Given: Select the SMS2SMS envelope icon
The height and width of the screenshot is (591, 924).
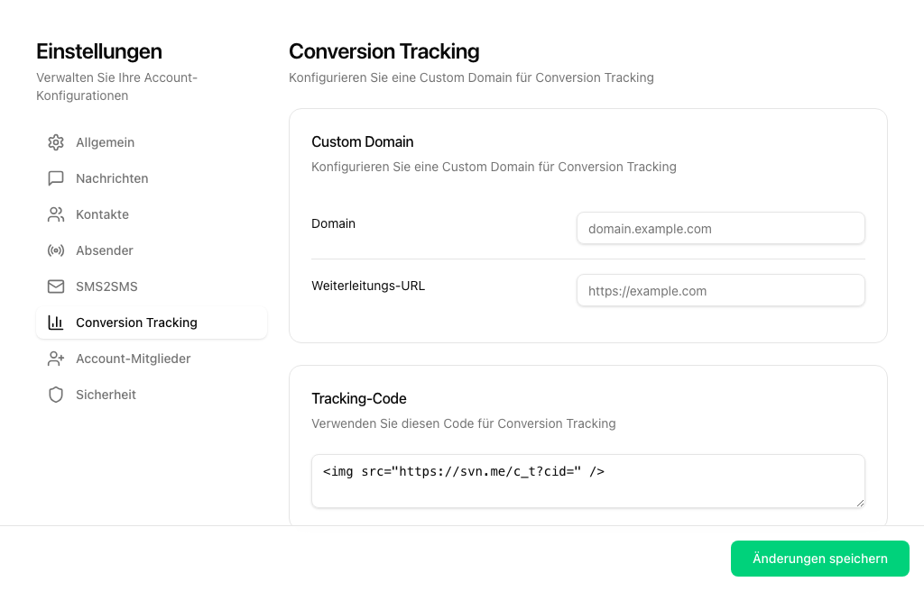Looking at the screenshot, I should point(56,286).
